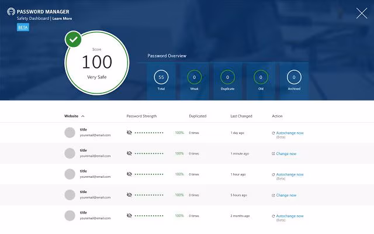Viewport: 374px width, 234px height.
Task: Sort by the Last Changed column
Action: click(x=241, y=116)
